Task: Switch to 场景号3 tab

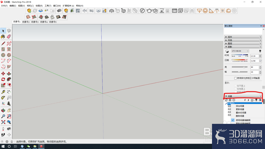Action: (35, 22)
